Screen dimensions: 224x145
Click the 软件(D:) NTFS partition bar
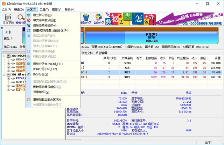(152, 37)
